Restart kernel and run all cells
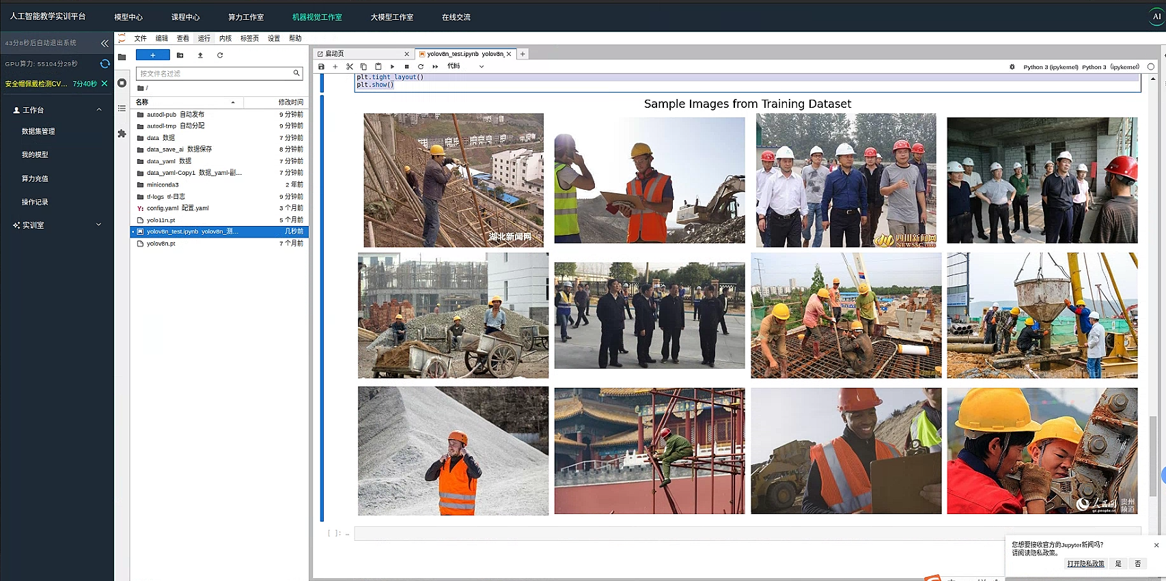This screenshot has width=1166, height=581. point(435,67)
